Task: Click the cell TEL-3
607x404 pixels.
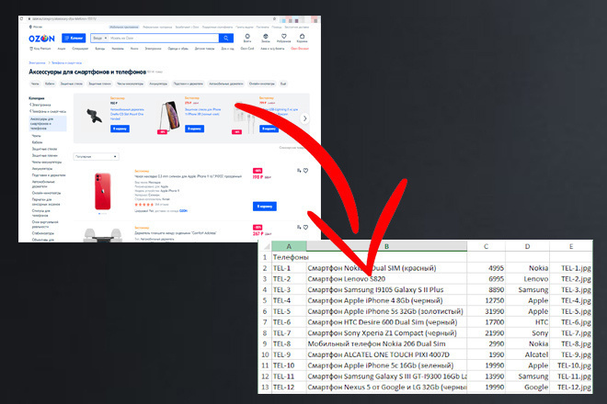Action: click(x=289, y=289)
